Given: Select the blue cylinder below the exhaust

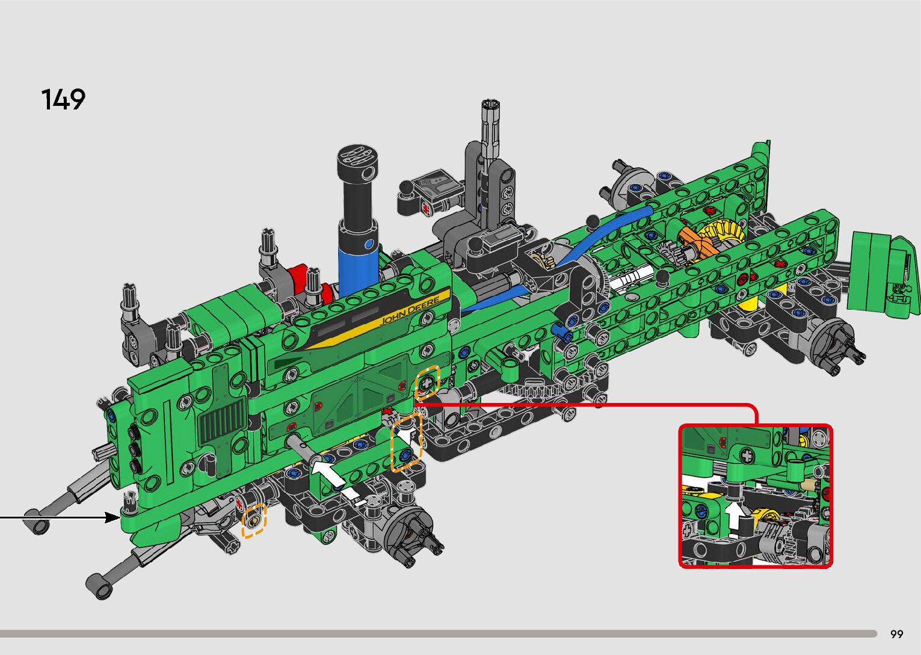Looking at the screenshot, I should [x=359, y=262].
